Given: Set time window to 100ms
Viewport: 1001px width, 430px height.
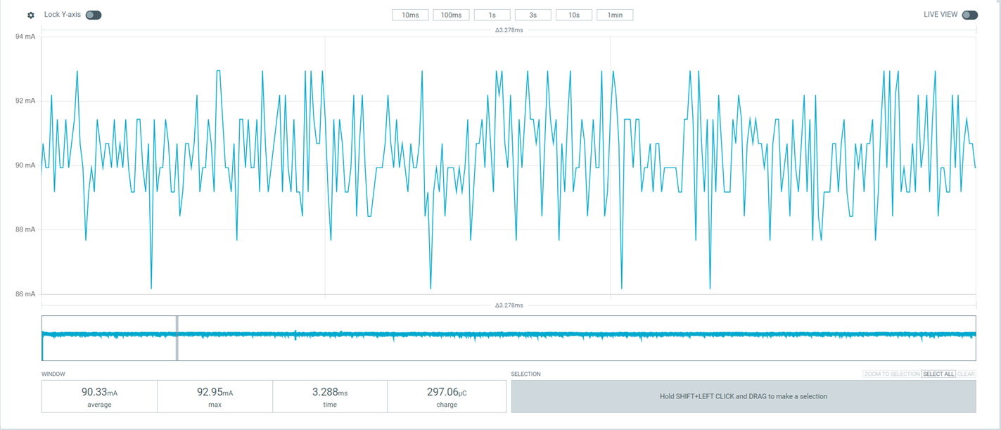Looking at the screenshot, I should click(451, 15).
